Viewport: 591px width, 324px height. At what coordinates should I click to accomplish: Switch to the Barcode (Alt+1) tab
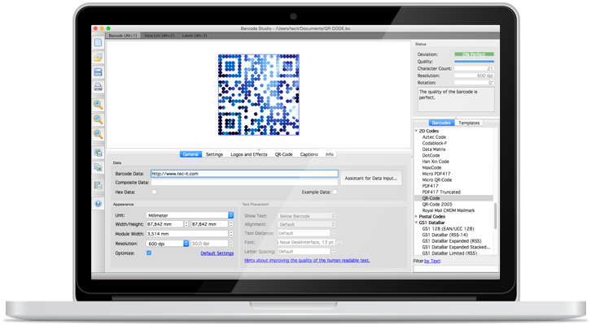123,36
